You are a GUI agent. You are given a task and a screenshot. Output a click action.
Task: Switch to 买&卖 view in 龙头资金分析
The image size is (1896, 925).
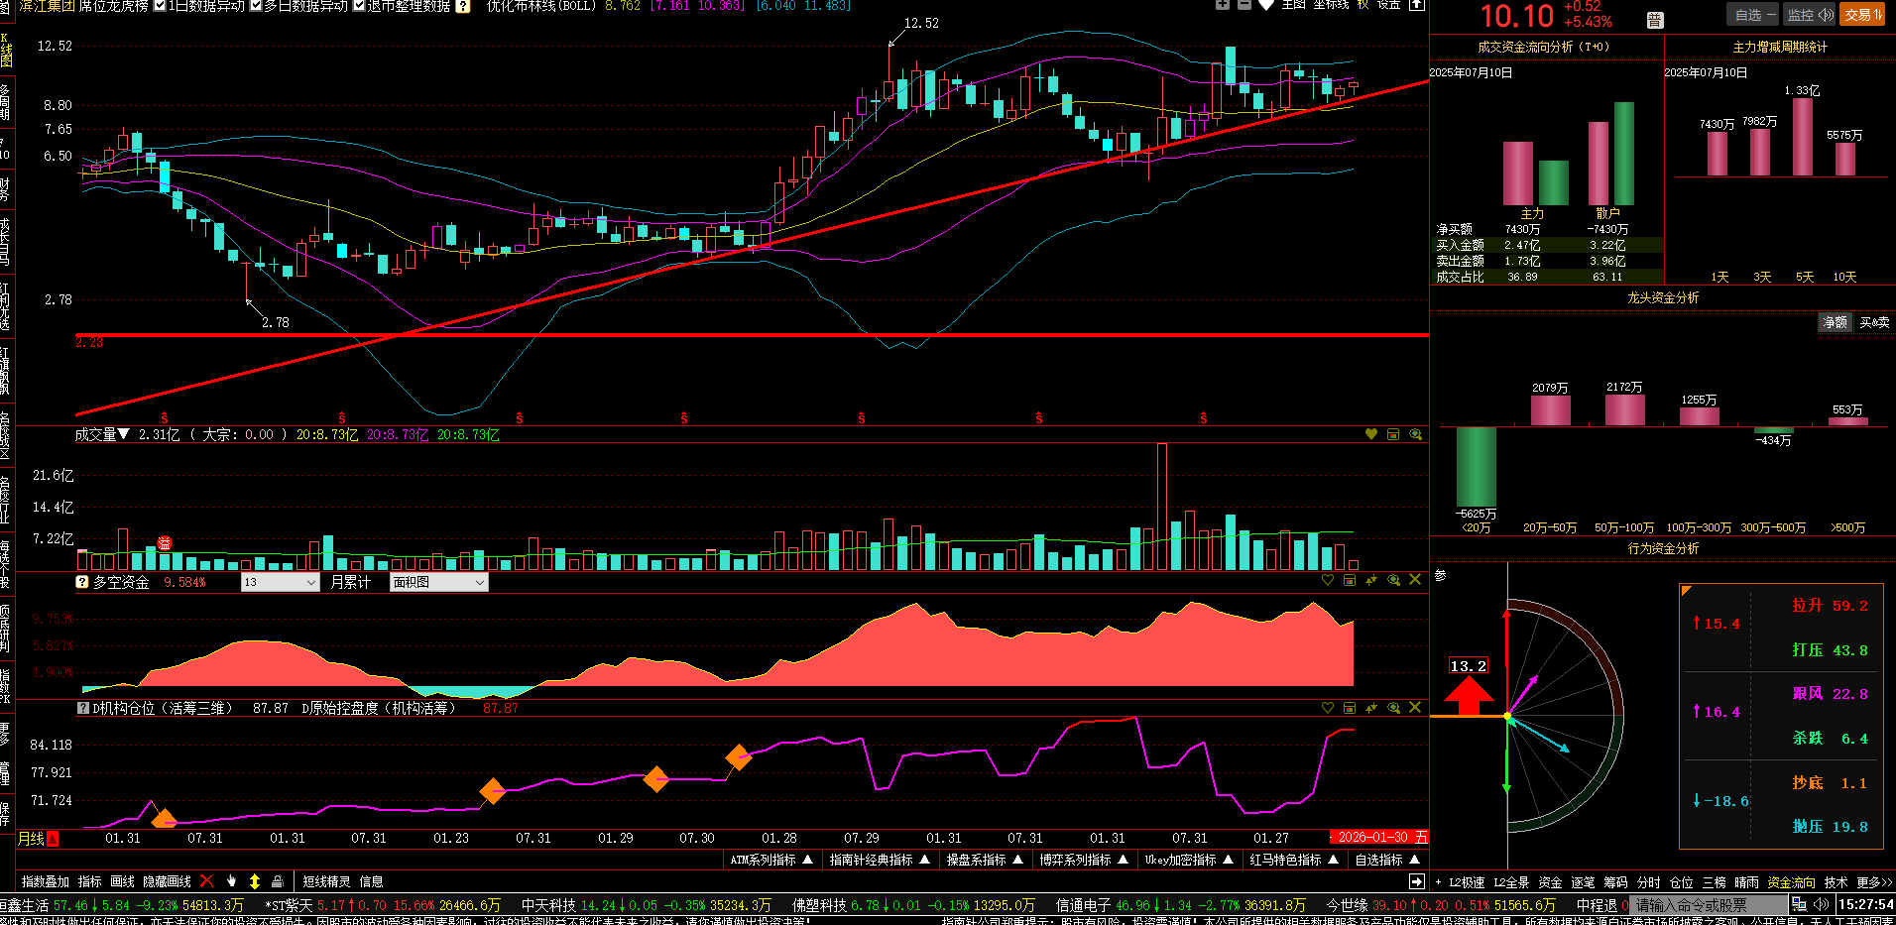tap(1874, 322)
